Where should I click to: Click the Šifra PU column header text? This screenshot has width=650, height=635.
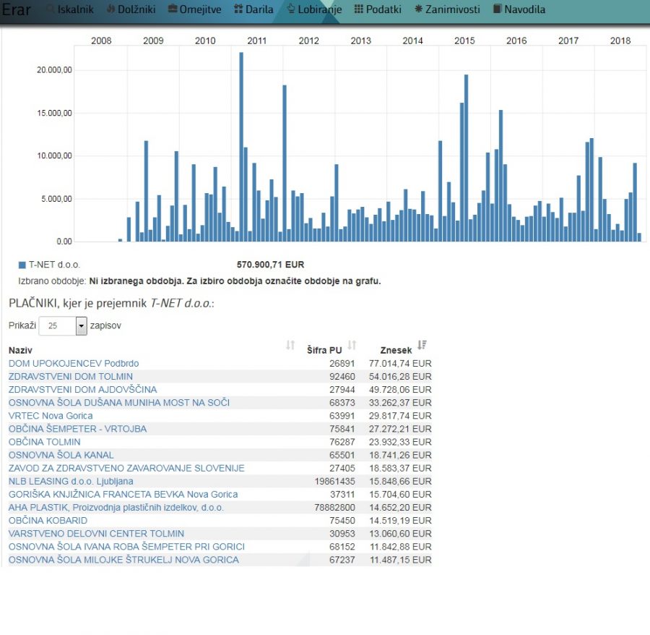[x=324, y=350]
